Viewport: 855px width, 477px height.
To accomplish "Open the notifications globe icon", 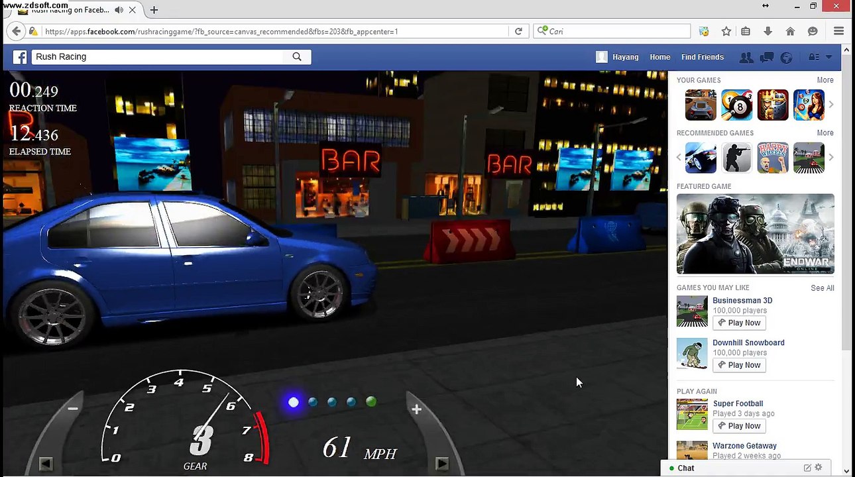I will (787, 58).
